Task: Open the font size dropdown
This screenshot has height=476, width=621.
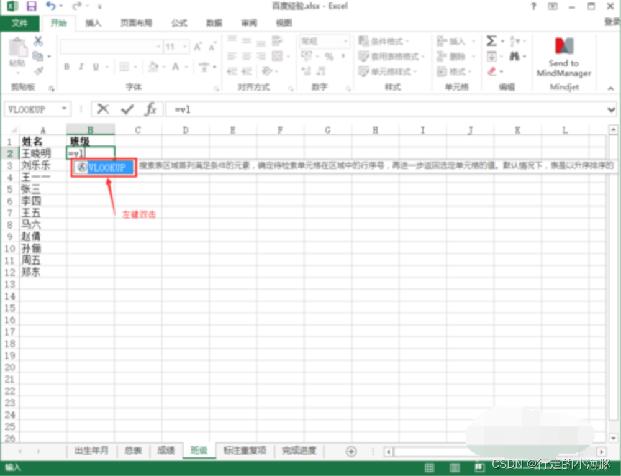Action: point(184,46)
